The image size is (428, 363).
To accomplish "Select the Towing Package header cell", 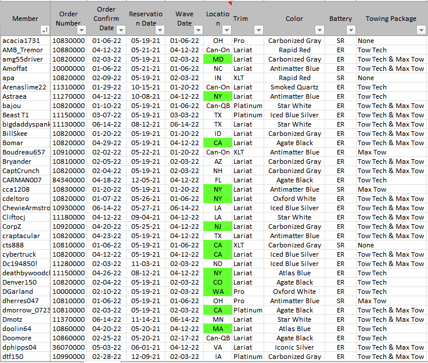I will click(391, 19).
